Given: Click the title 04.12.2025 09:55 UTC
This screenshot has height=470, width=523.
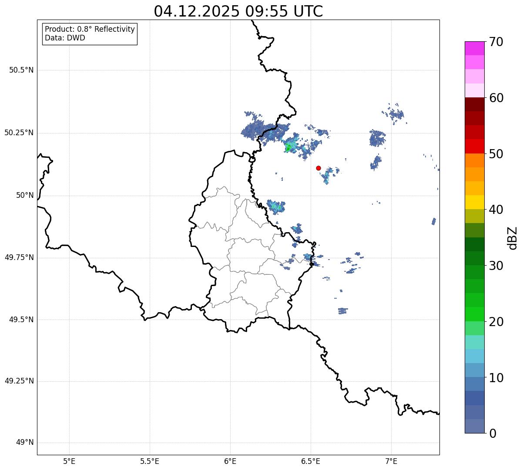Looking at the screenshot, I should 238,11.
